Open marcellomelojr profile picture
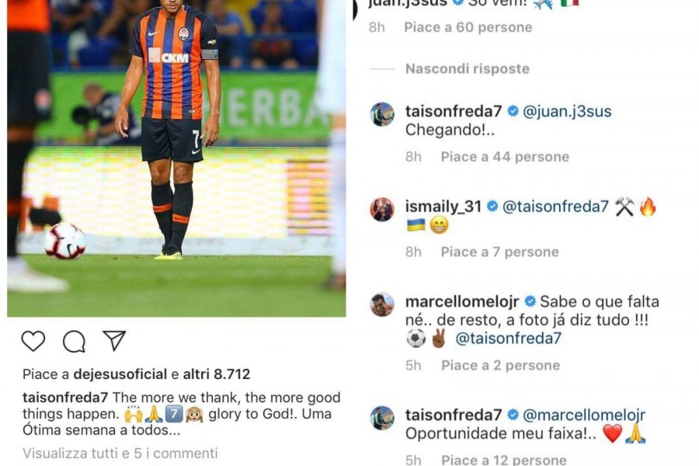The width and height of the screenshot is (699, 466). (x=382, y=304)
